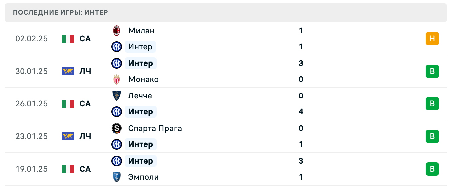451x187 pixels.
Task: Select the Лечче team name
Action: click(x=140, y=96)
